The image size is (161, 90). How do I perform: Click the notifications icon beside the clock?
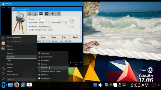click(x=154, y=85)
